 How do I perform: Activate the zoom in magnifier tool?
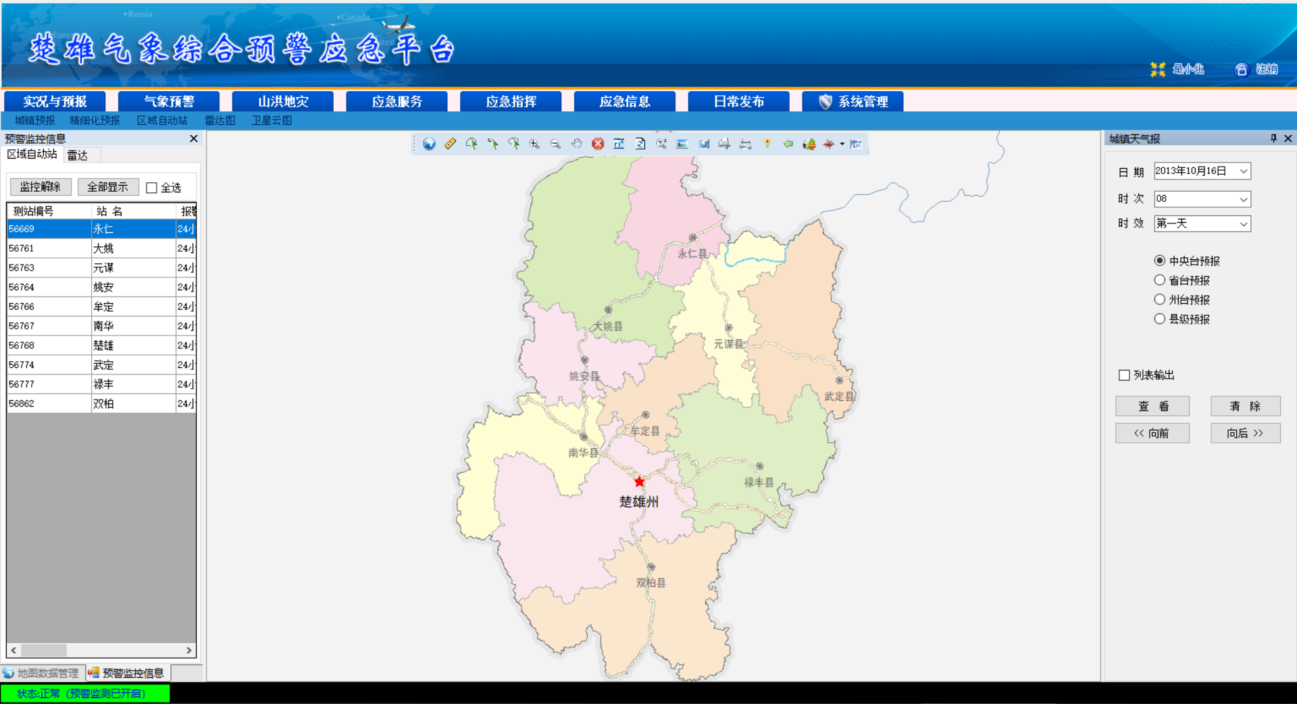tap(534, 144)
